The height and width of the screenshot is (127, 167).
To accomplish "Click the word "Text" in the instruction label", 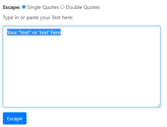I will click(56, 18).
